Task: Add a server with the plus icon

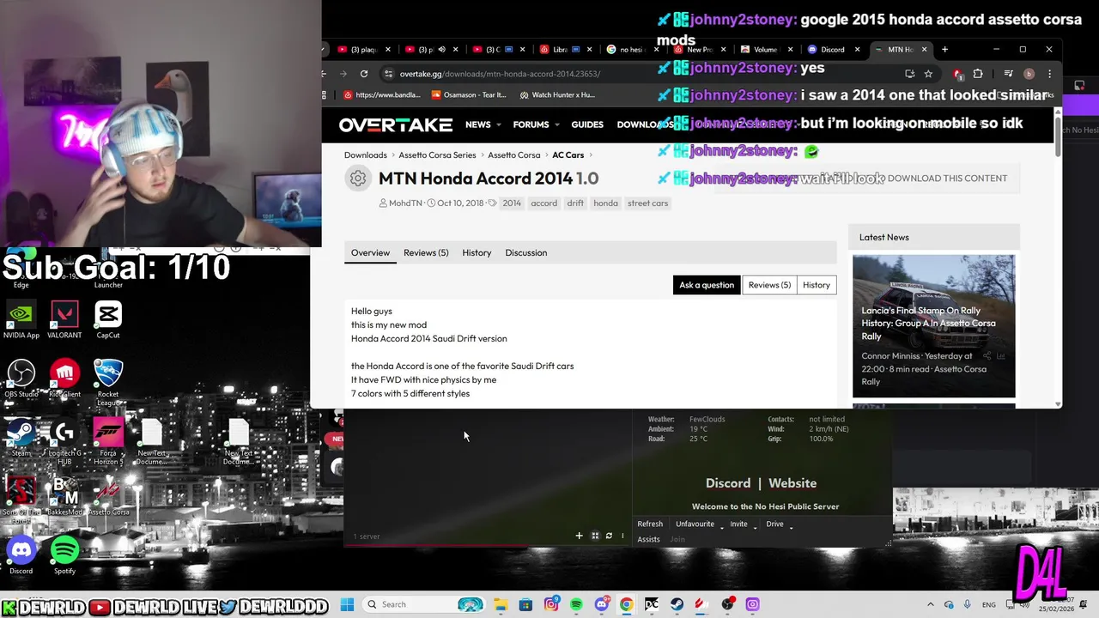Action: click(579, 536)
